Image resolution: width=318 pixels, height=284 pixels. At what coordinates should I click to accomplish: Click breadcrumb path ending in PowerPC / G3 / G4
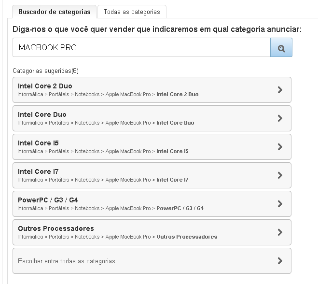coord(111,208)
